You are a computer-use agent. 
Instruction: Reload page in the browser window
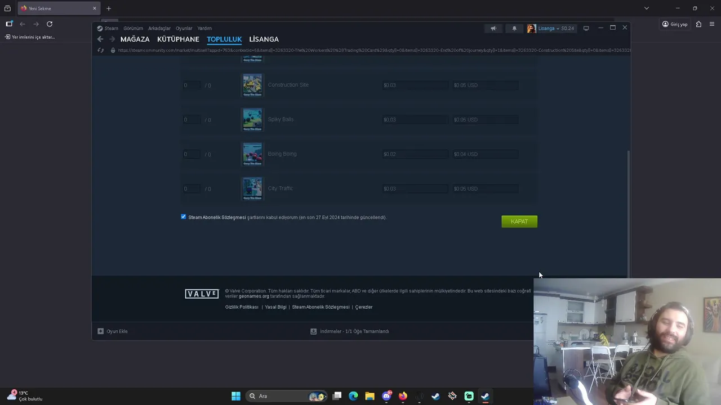[x=50, y=24]
